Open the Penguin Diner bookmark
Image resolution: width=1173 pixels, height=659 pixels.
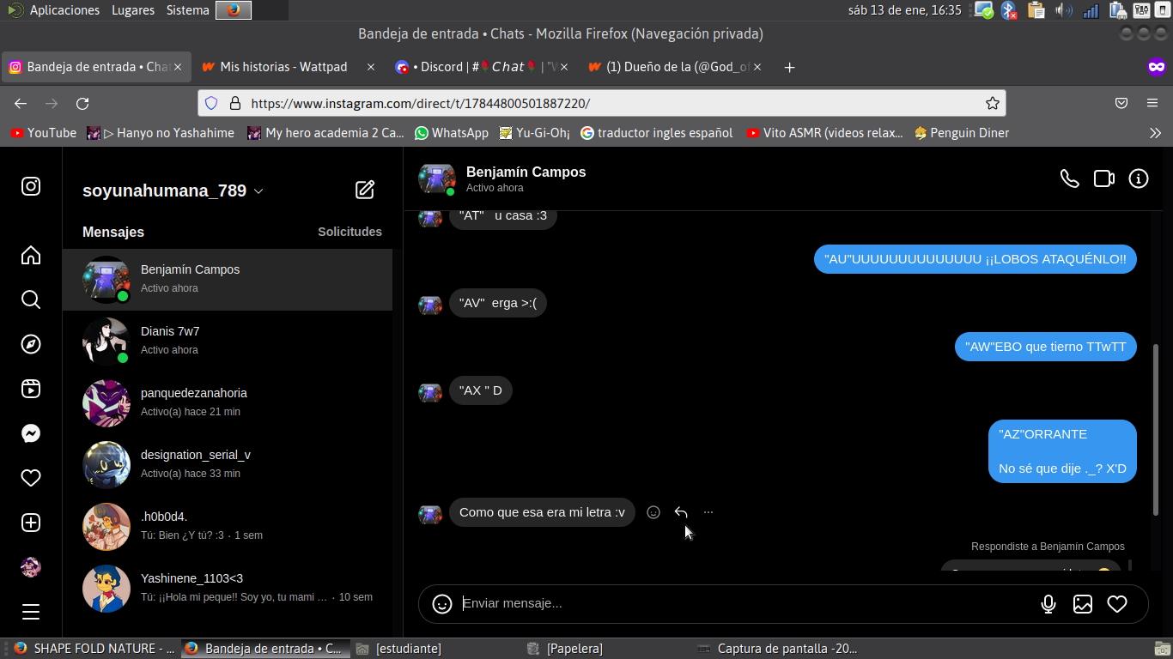pyautogui.click(x=962, y=133)
